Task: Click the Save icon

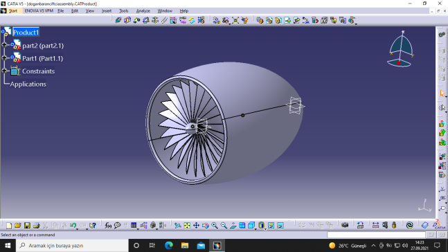Action: (27, 226)
